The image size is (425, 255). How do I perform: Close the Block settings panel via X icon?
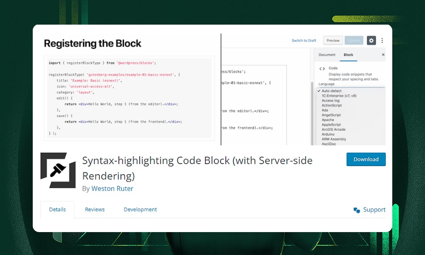coord(383,54)
